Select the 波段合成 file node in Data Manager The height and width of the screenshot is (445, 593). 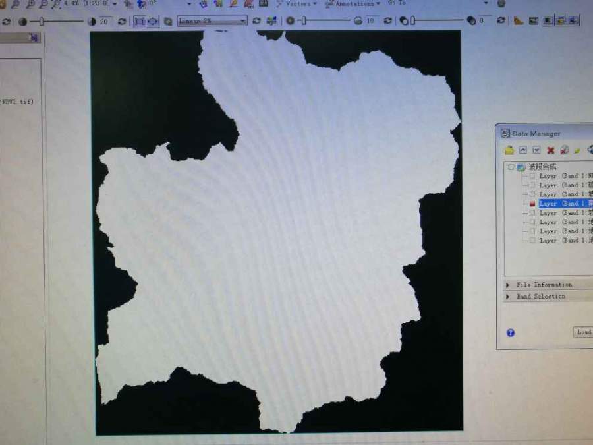coord(542,167)
